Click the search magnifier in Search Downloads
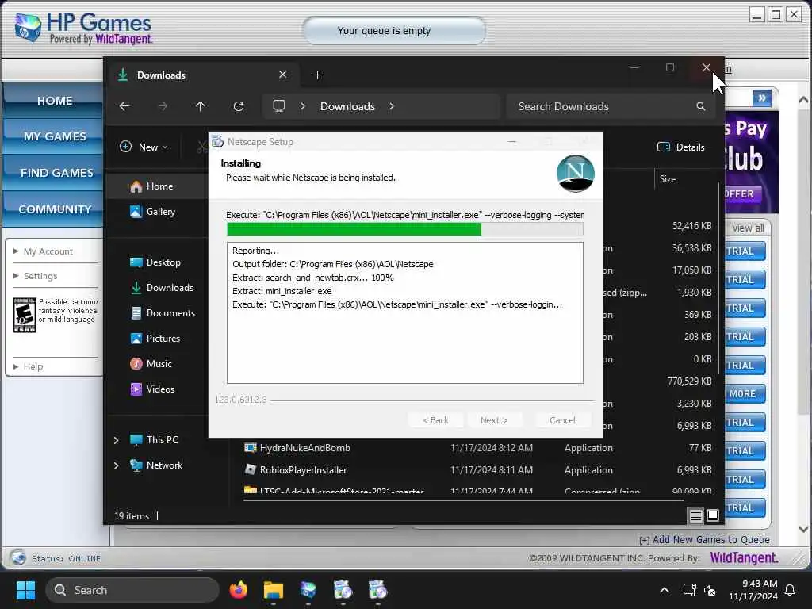The height and width of the screenshot is (609, 812). tap(701, 106)
